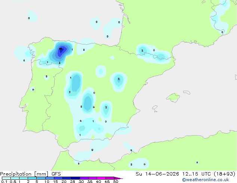Click the 35 legend tick label
The height and width of the screenshot is (183, 237).
(90, 182)
